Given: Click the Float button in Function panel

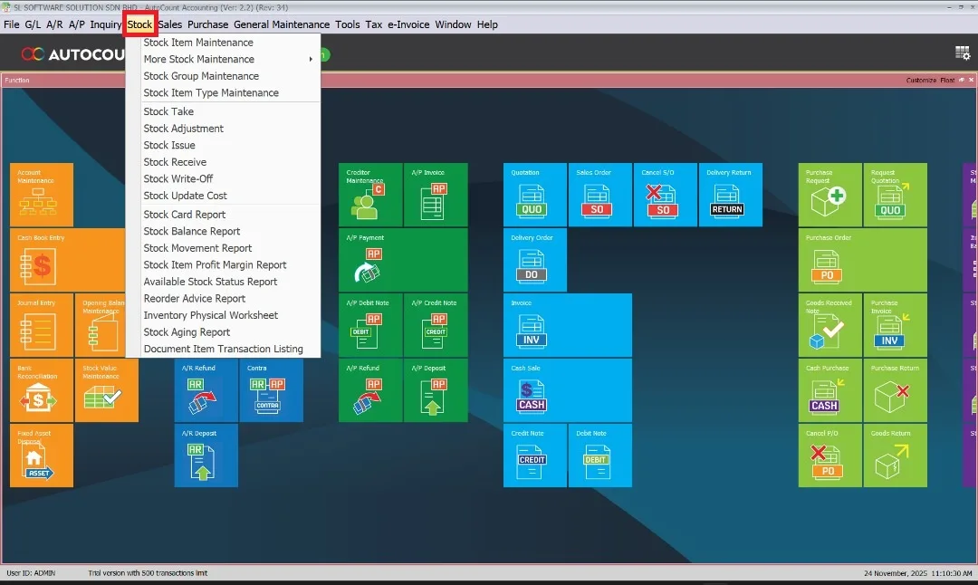Looking at the screenshot, I should point(946,81).
